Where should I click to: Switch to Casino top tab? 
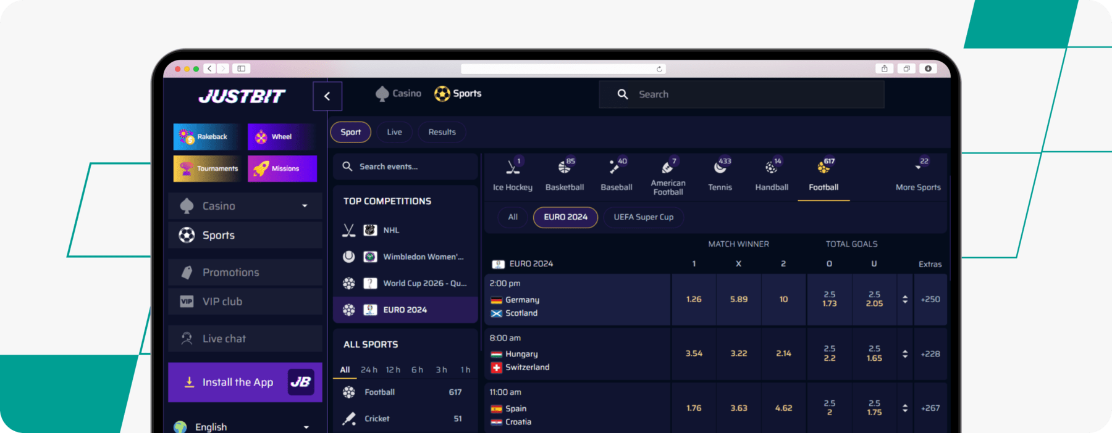click(398, 94)
